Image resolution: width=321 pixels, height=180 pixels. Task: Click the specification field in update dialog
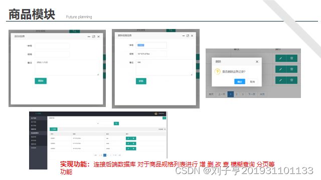(151, 54)
